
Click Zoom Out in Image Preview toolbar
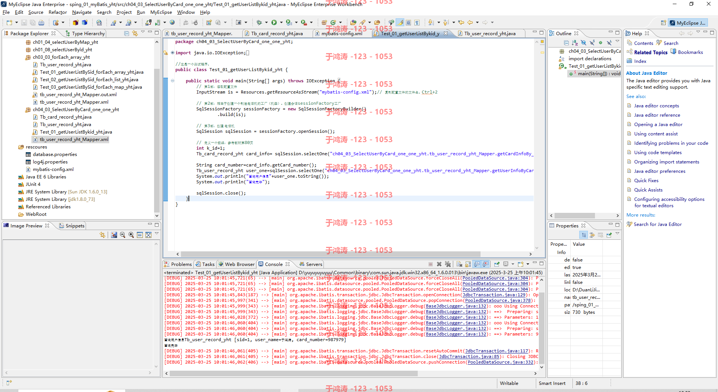[x=123, y=235]
